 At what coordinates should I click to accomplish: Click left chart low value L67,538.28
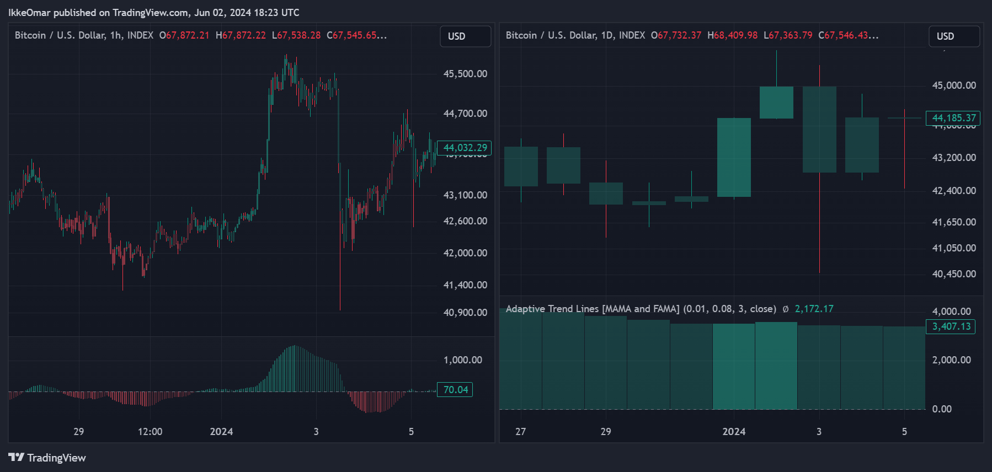296,35
